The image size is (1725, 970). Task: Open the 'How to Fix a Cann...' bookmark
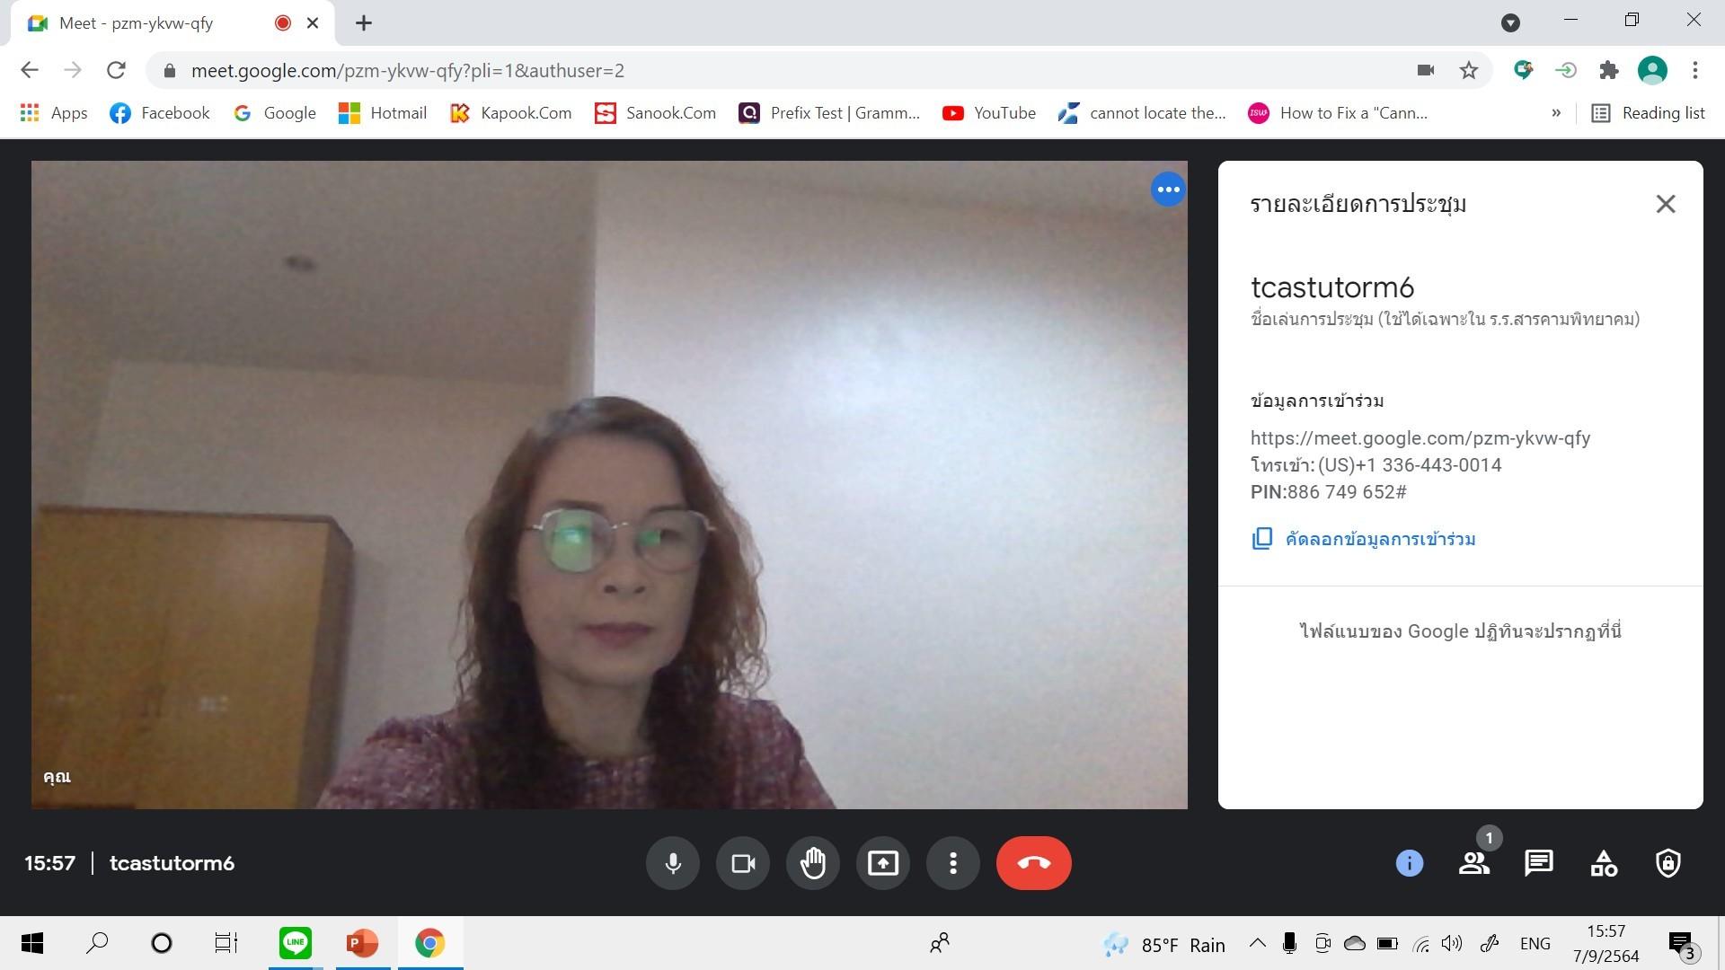(1338, 113)
